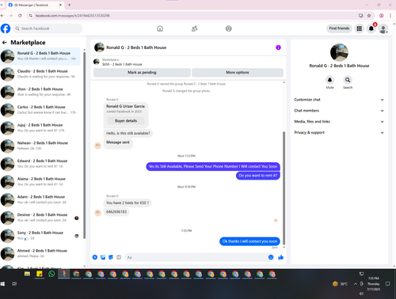Open a new browser tab
This screenshot has width=396, height=299.
[70, 5]
